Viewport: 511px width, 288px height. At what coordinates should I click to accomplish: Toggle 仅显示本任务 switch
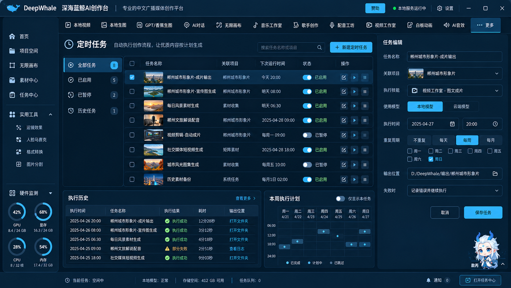click(x=340, y=199)
